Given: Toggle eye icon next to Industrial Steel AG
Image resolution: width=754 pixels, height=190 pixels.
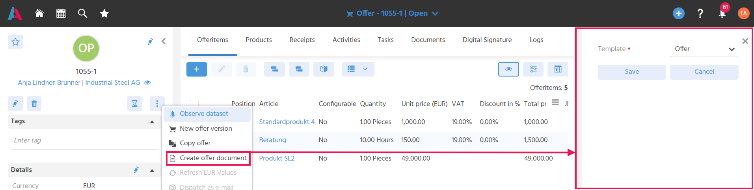Looking at the screenshot, I should [147, 82].
